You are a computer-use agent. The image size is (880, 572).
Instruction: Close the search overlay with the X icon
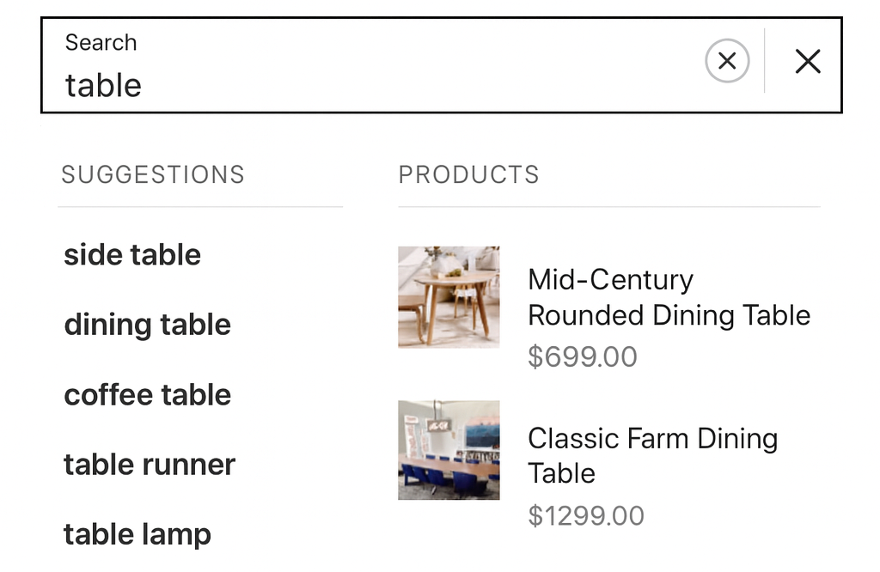click(x=808, y=61)
